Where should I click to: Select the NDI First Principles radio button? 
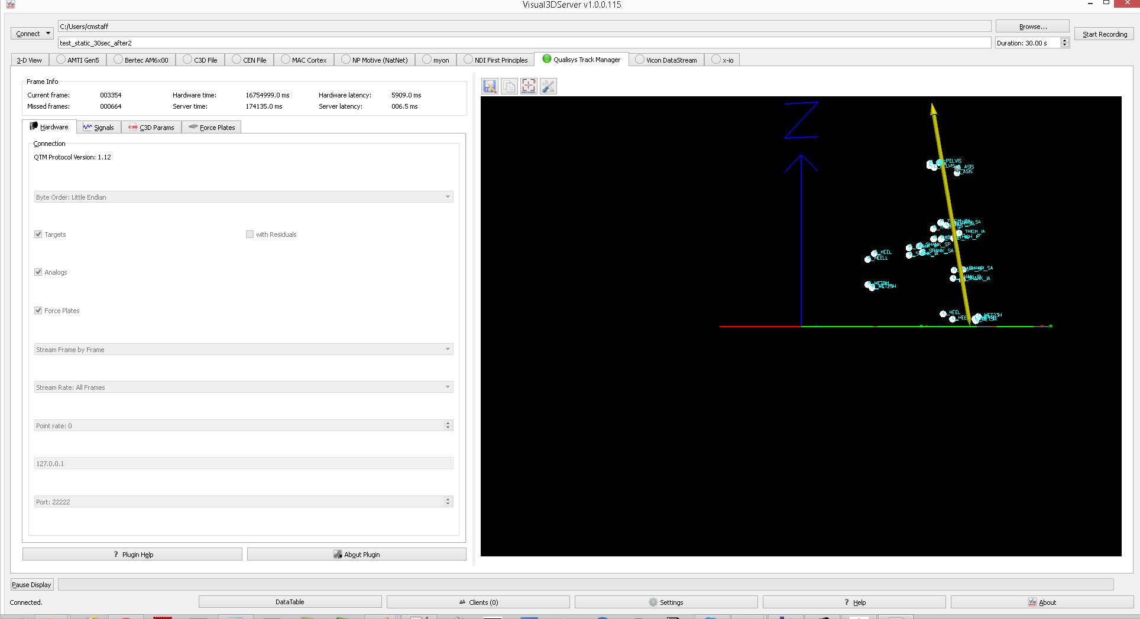(x=468, y=59)
